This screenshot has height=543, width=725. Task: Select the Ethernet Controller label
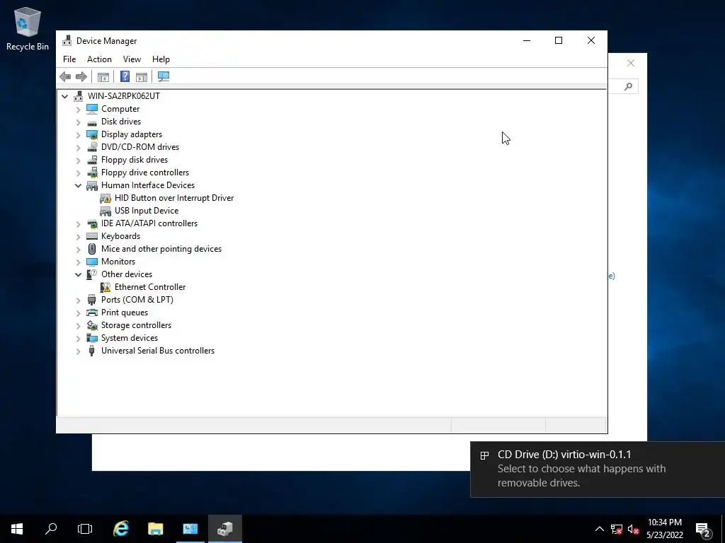pyautogui.click(x=150, y=287)
